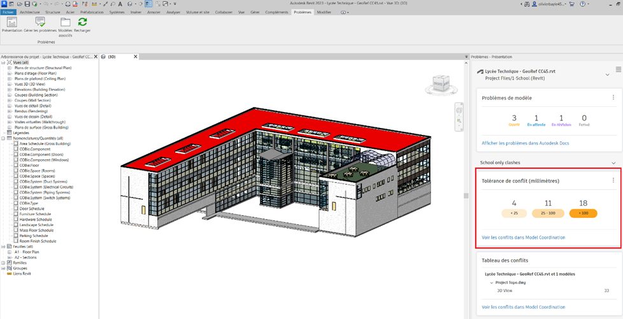Open Voir les conflits link under tolerance card
This screenshot has width=623, height=319.
pos(523,237)
